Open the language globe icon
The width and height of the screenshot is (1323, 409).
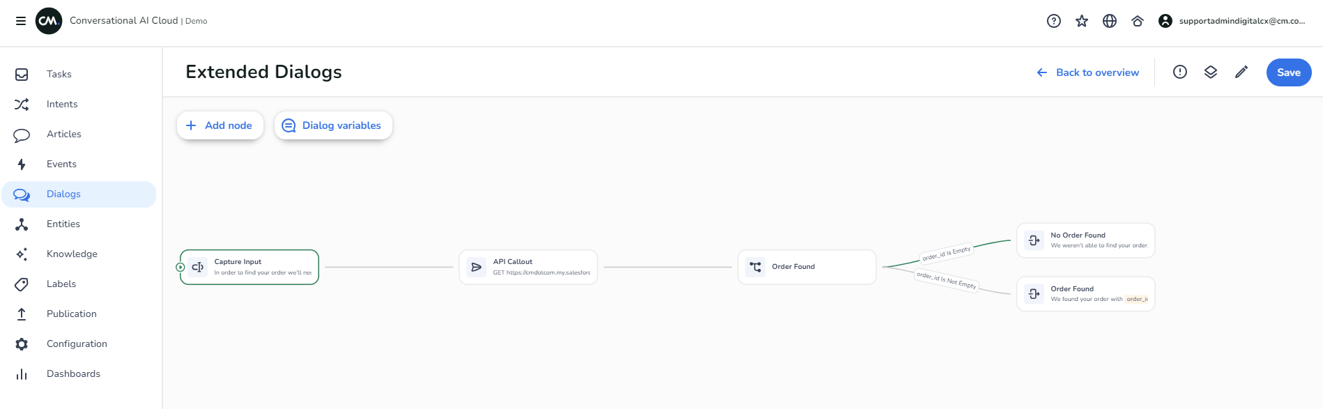(x=1110, y=21)
